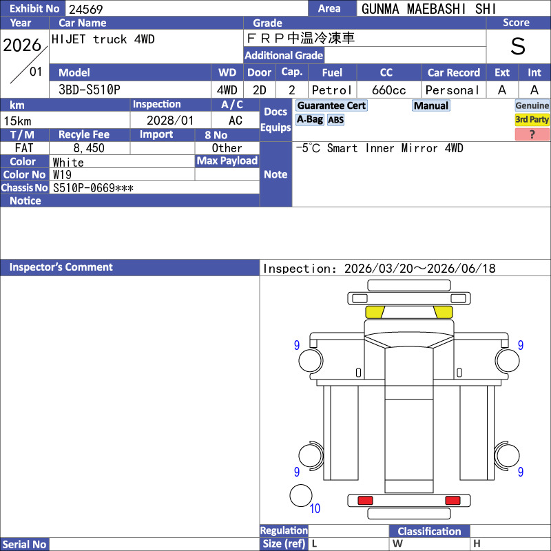Click the Max Payload label
This screenshot has height=551, width=551.
227,161
